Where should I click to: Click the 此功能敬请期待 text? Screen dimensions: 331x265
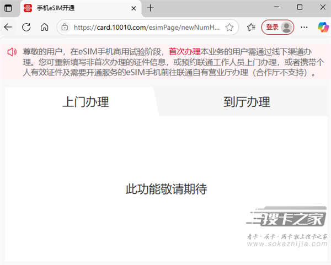(167, 188)
